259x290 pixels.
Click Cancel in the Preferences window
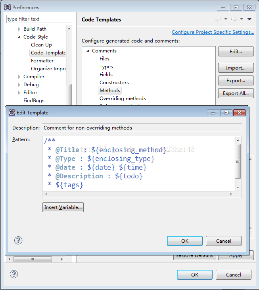[234, 275]
